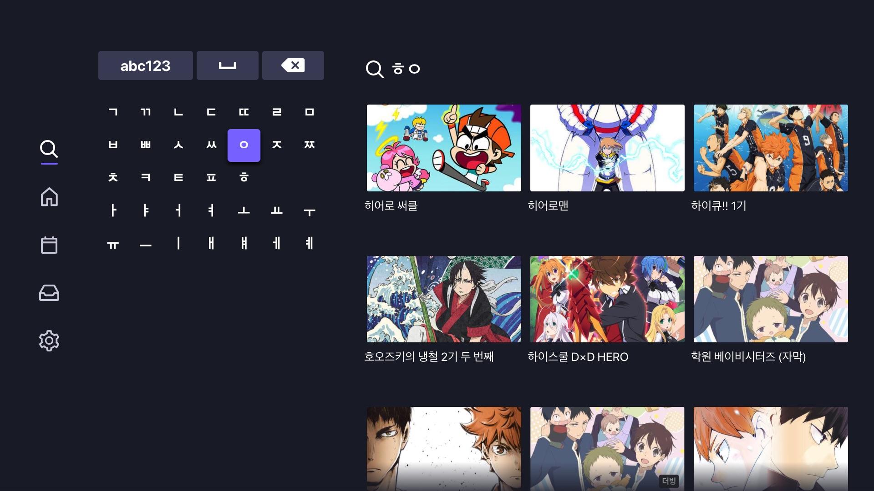The width and height of the screenshot is (874, 491).
Task: Tap the ㅖ vowel key
Action: click(310, 243)
